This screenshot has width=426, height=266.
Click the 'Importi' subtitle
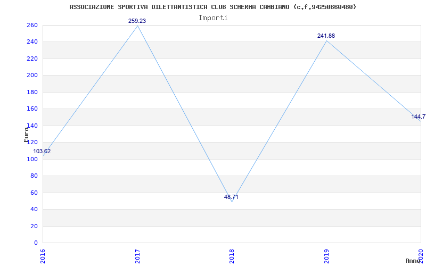[x=213, y=18]
